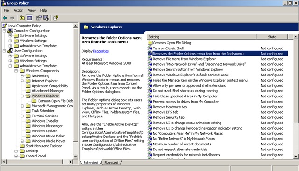Open the View menu
Image resolution: width=299 pixels, height=171 pixels.
[32, 10]
